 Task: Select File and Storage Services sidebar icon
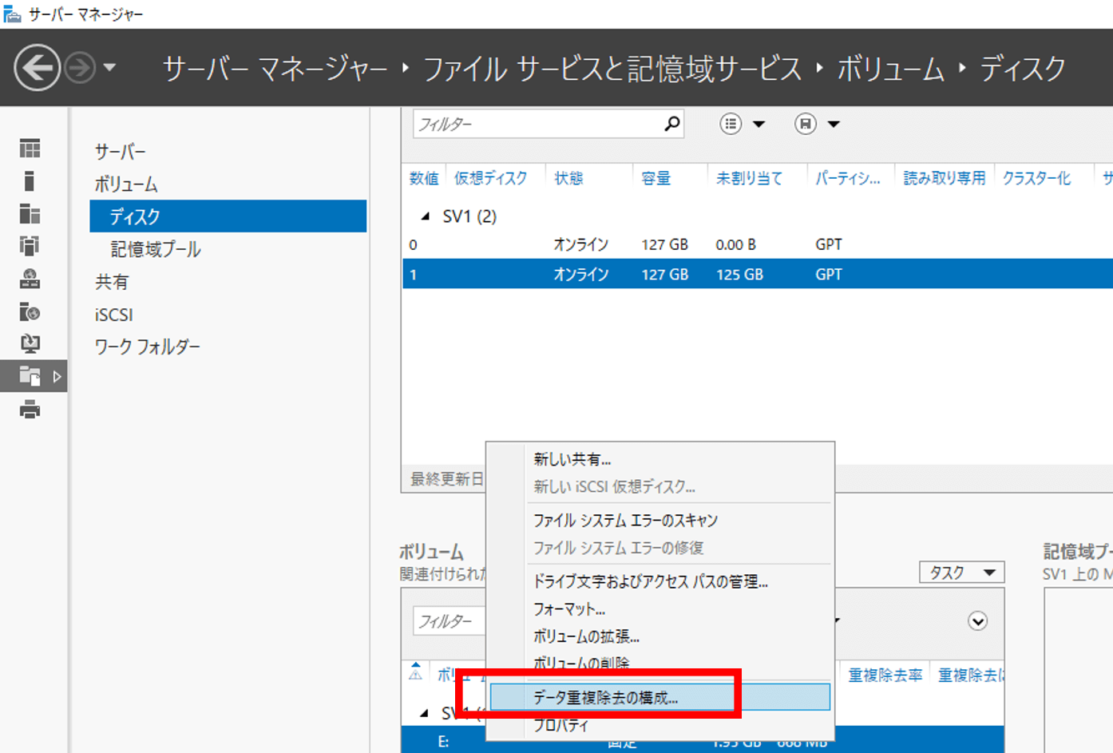pyautogui.click(x=30, y=376)
